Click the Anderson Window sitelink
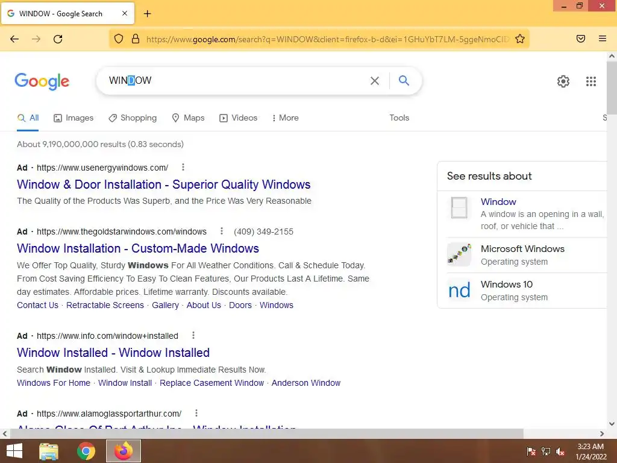This screenshot has height=463, width=617. pyautogui.click(x=305, y=383)
